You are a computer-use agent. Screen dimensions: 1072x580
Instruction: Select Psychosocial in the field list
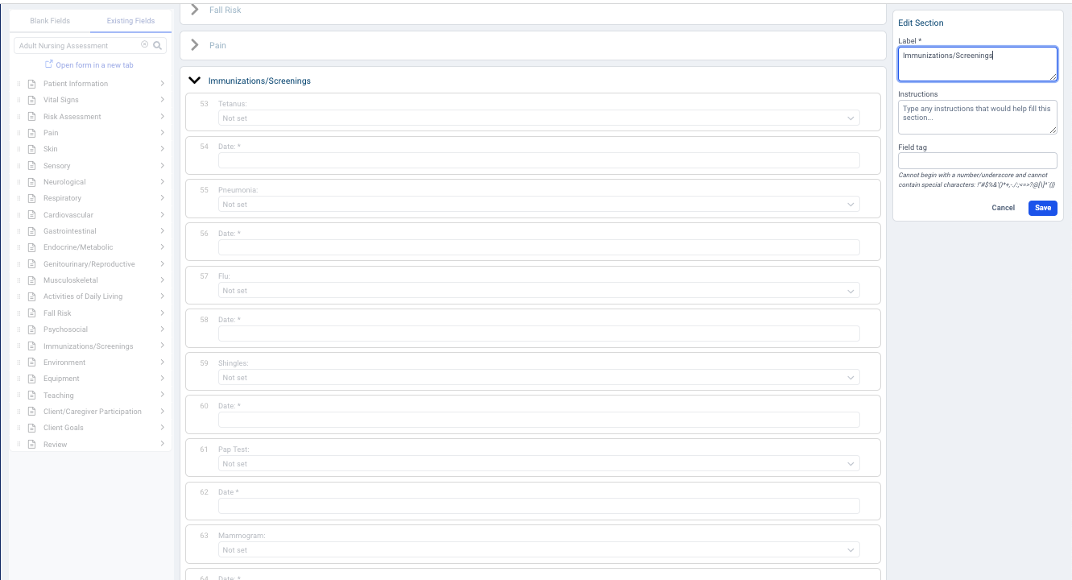pos(66,329)
